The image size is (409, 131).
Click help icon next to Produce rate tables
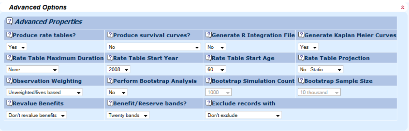pyautogui.click(x=9, y=35)
